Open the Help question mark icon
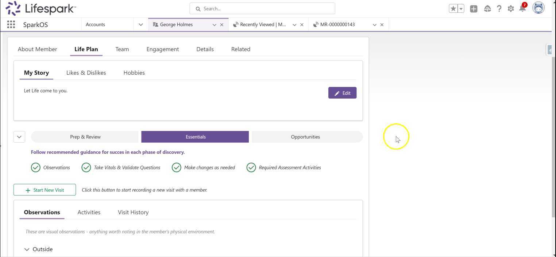Viewport: 556px width, 257px height. coord(499,9)
